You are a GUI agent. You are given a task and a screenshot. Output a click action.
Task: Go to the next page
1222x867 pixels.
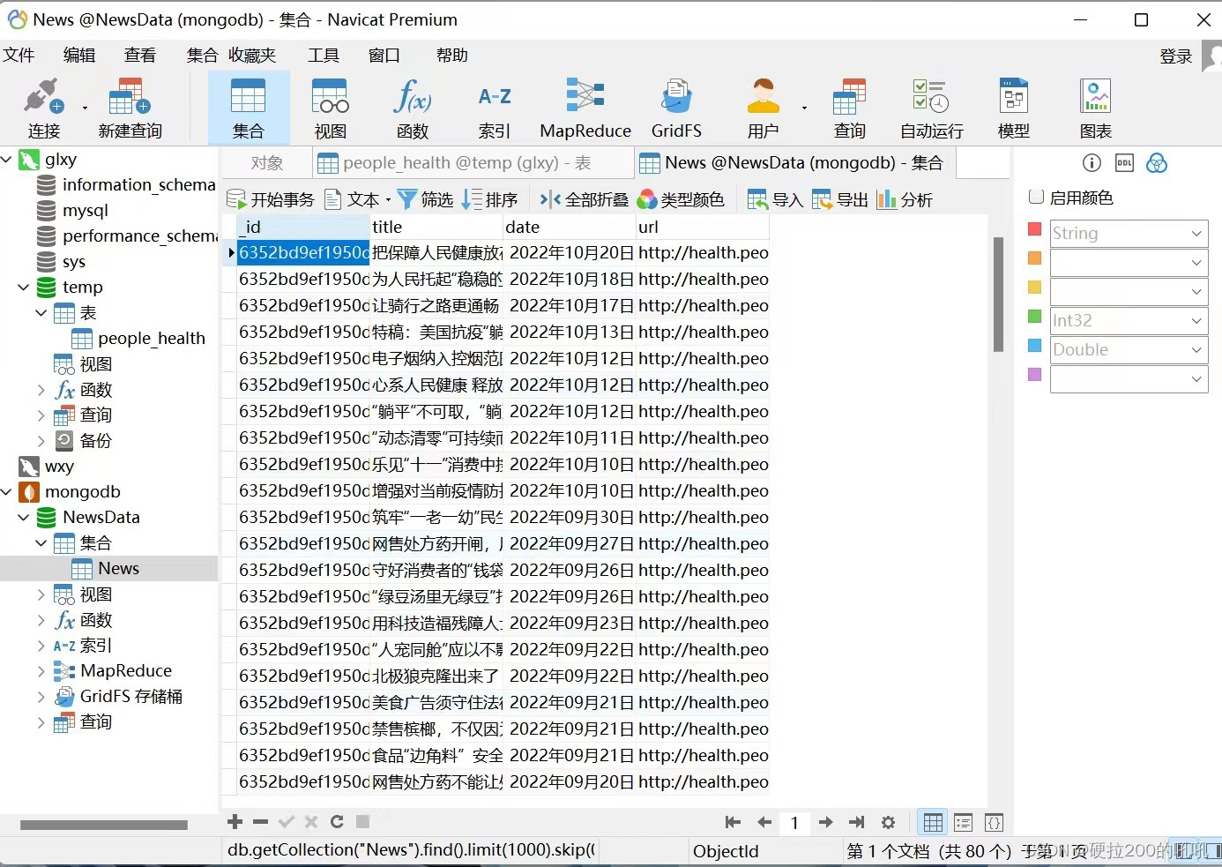825,822
